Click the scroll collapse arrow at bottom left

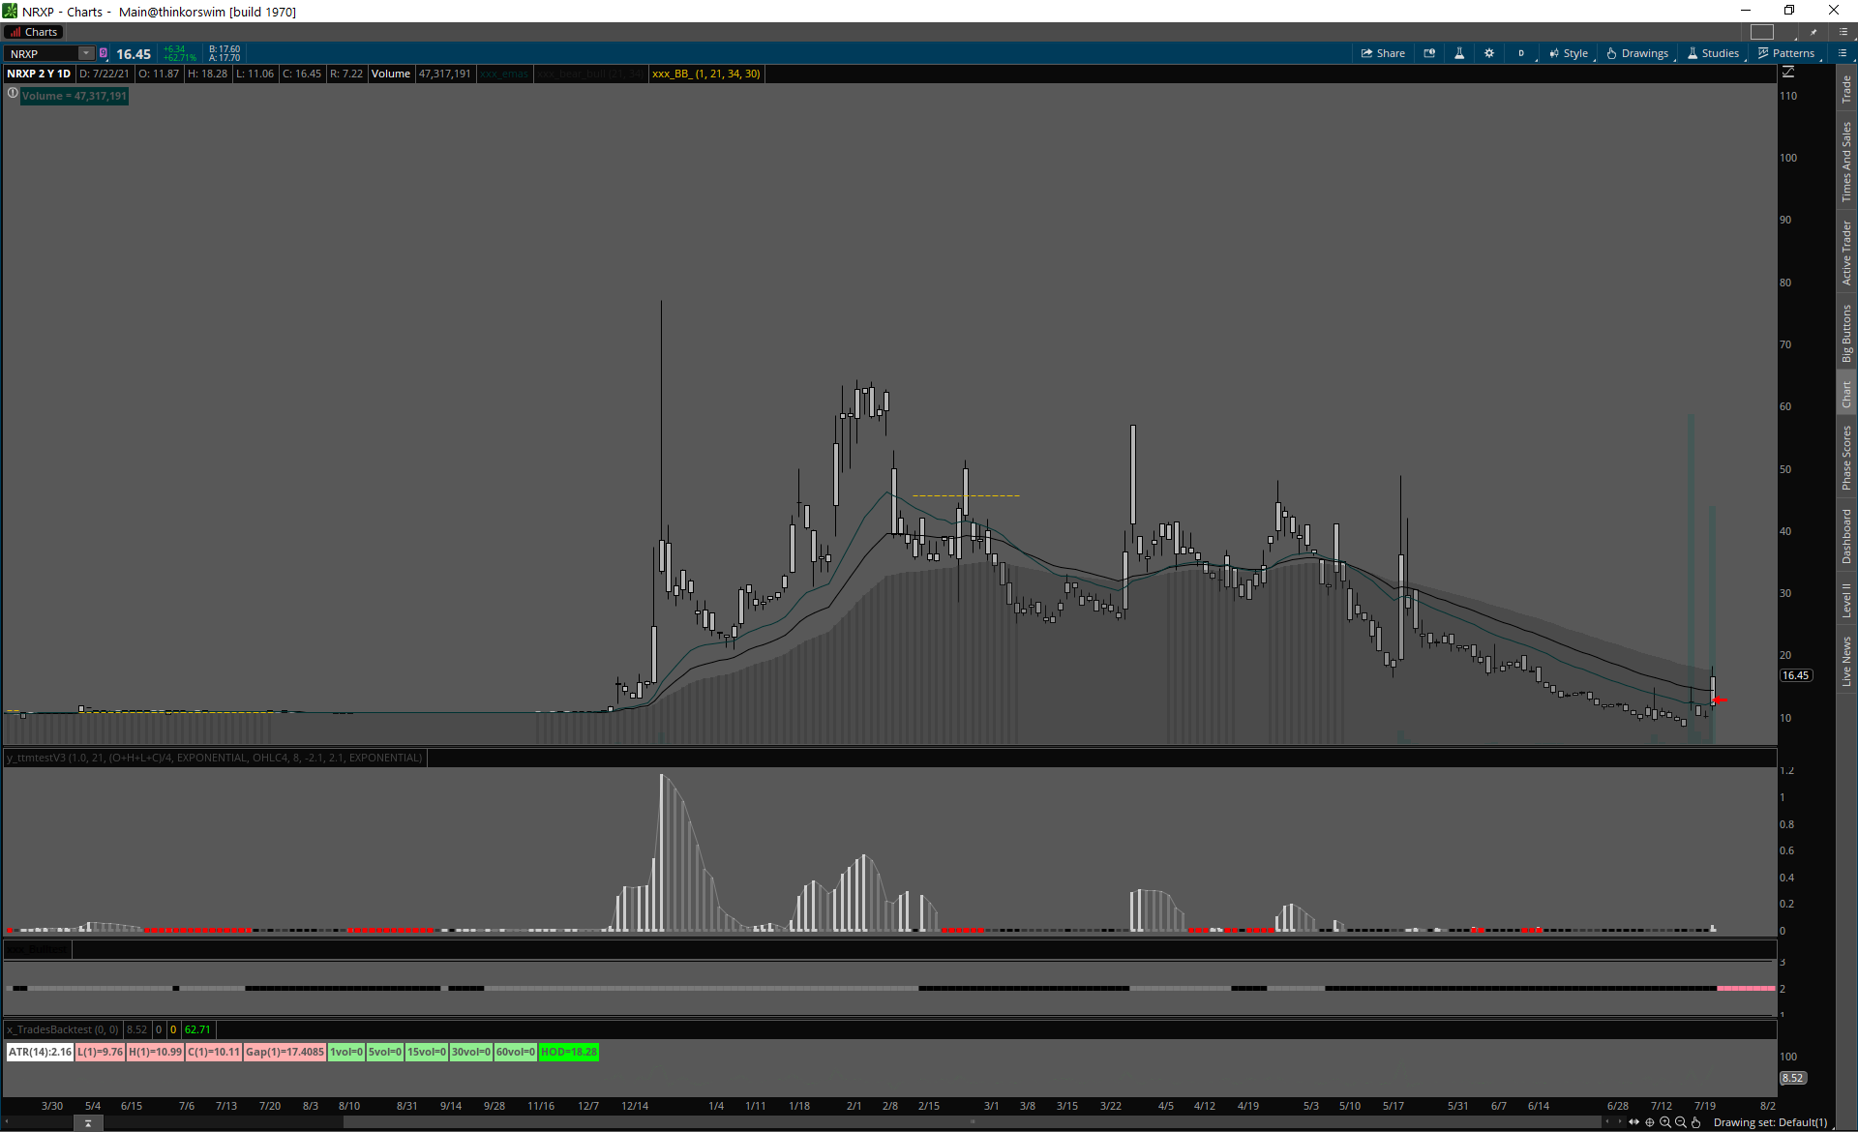point(88,1123)
